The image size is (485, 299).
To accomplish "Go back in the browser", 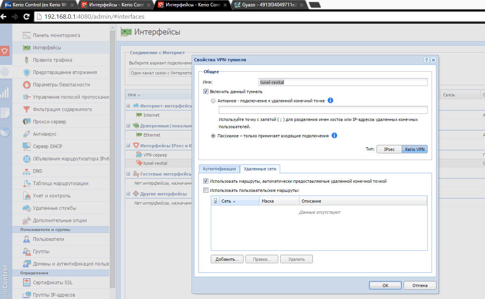I will tap(4, 17).
